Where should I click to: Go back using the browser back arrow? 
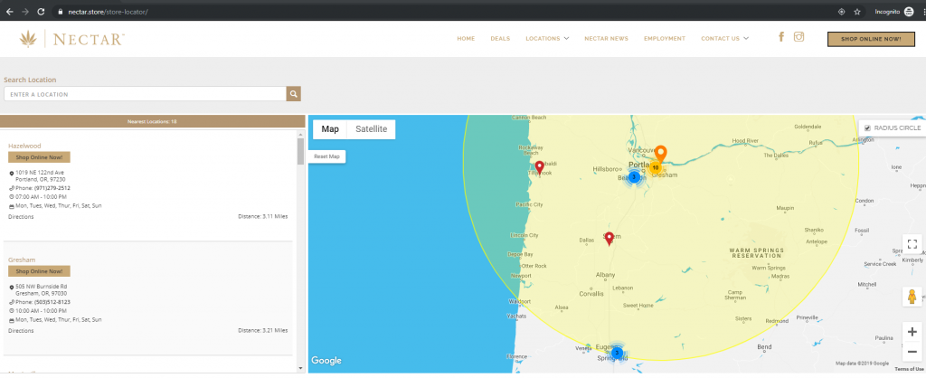click(x=9, y=11)
